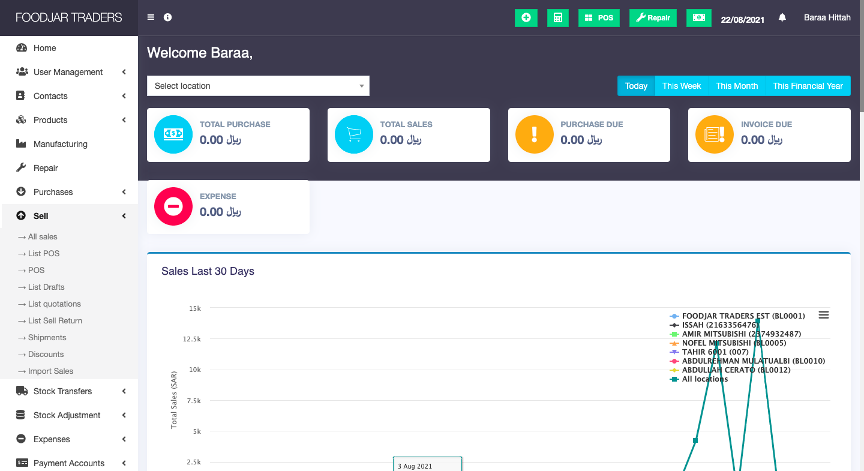Expand the Expenses chevron
The image size is (864, 471).
coord(124,439)
